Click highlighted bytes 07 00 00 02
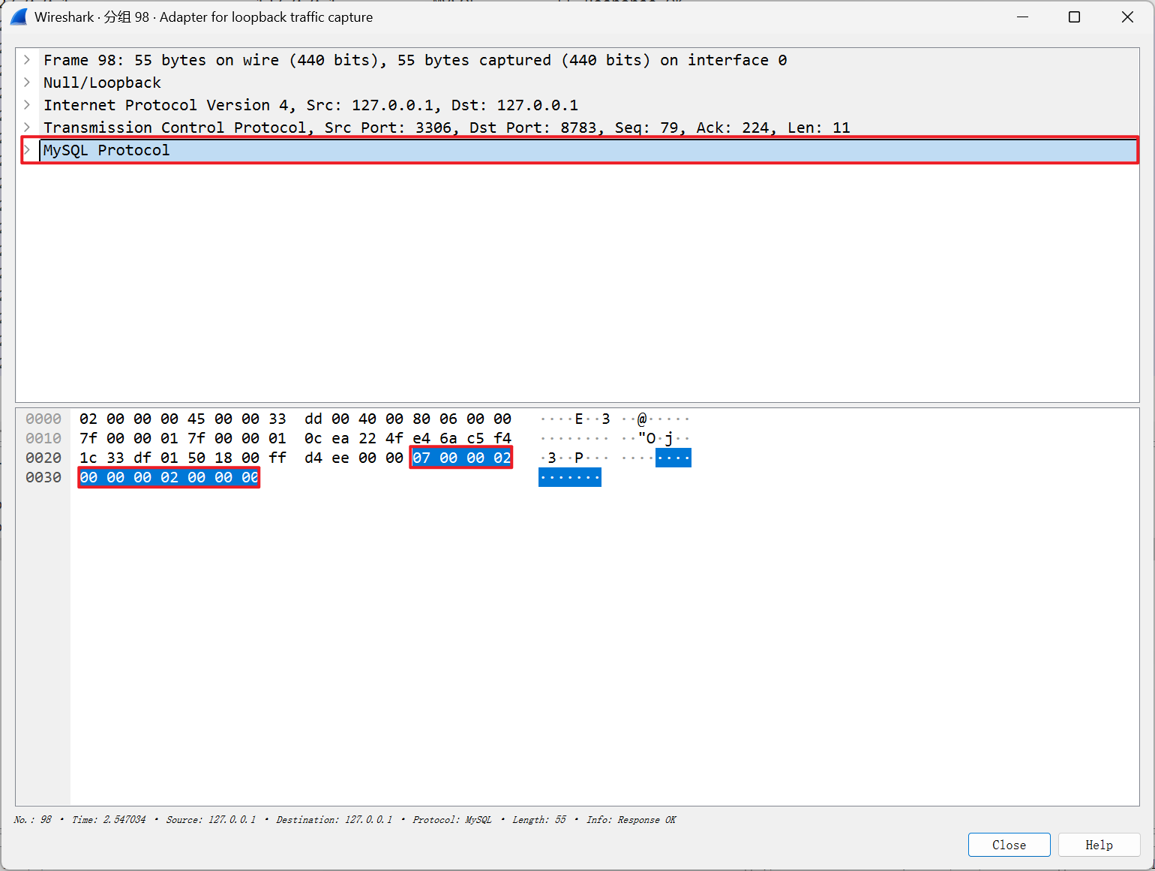This screenshot has width=1155, height=871. 461,458
